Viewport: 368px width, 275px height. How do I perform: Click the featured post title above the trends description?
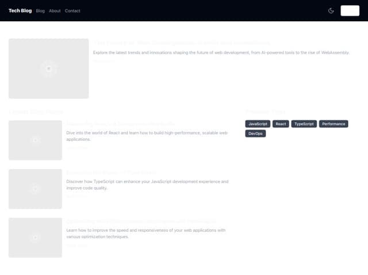182,43
